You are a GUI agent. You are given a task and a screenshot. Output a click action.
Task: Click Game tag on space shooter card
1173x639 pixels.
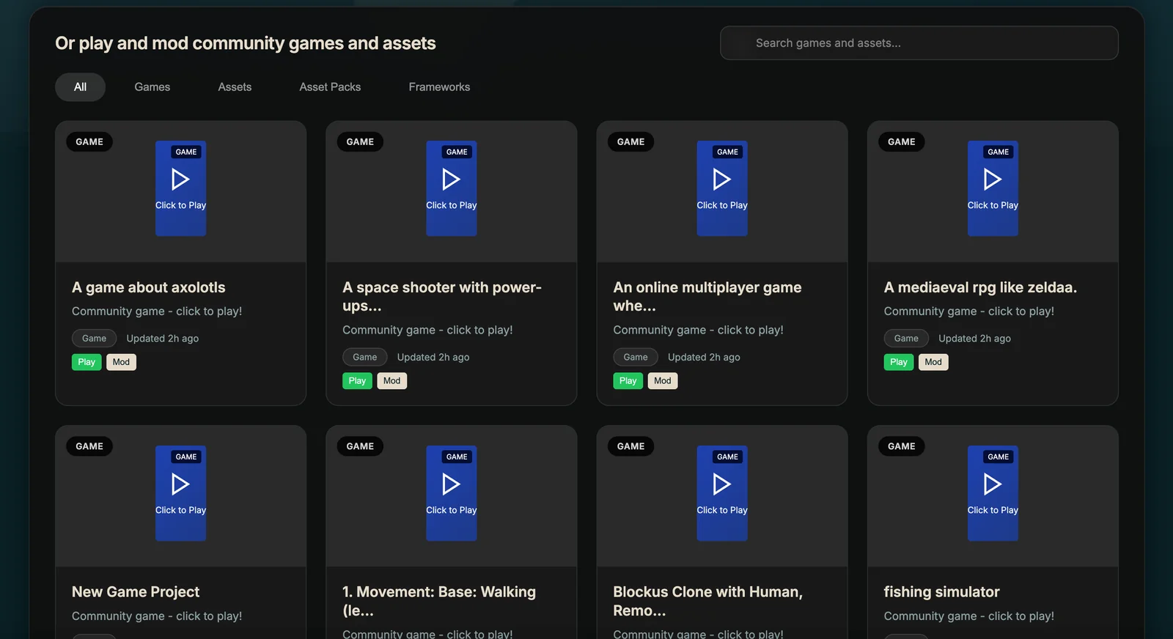coord(364,358)
